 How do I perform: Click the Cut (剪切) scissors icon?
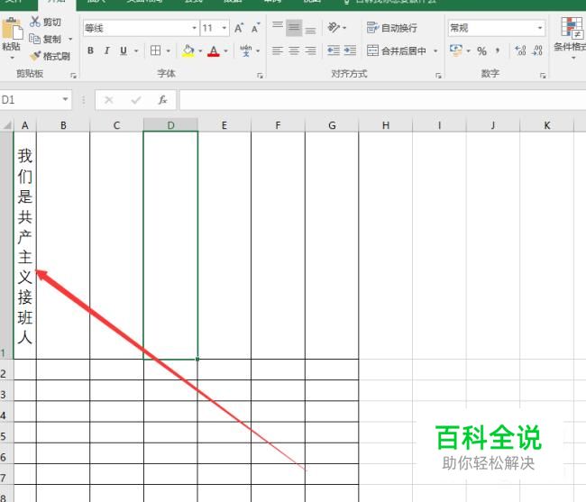pos(35,22)
